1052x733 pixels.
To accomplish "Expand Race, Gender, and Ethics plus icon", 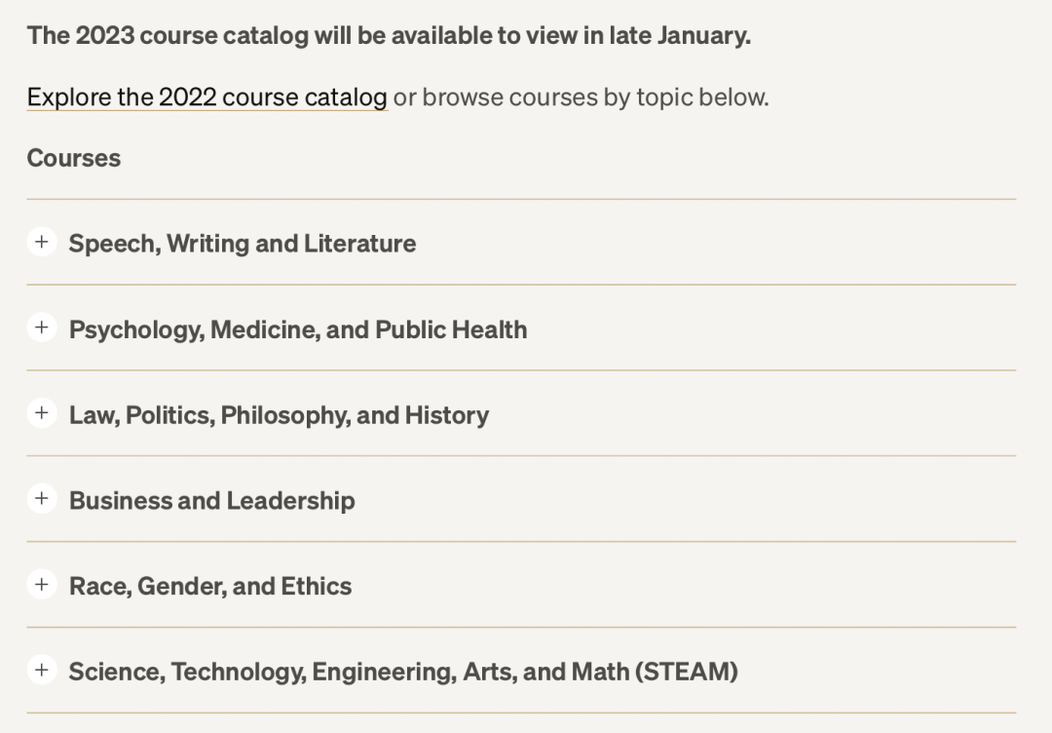I will [41, 585].
